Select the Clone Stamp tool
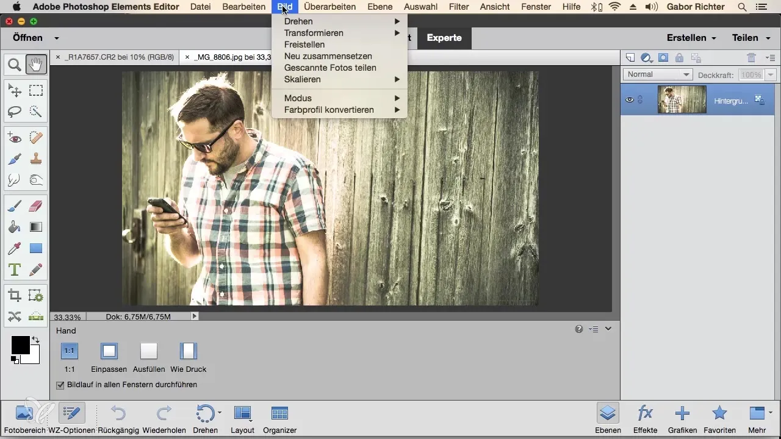 pyautogui.click(x=36, y=159)
